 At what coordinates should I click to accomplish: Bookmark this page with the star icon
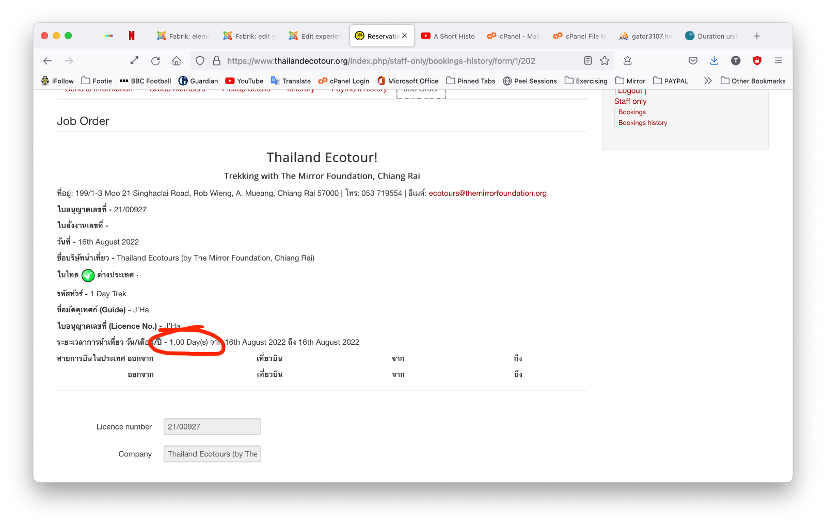coord(605,61)
